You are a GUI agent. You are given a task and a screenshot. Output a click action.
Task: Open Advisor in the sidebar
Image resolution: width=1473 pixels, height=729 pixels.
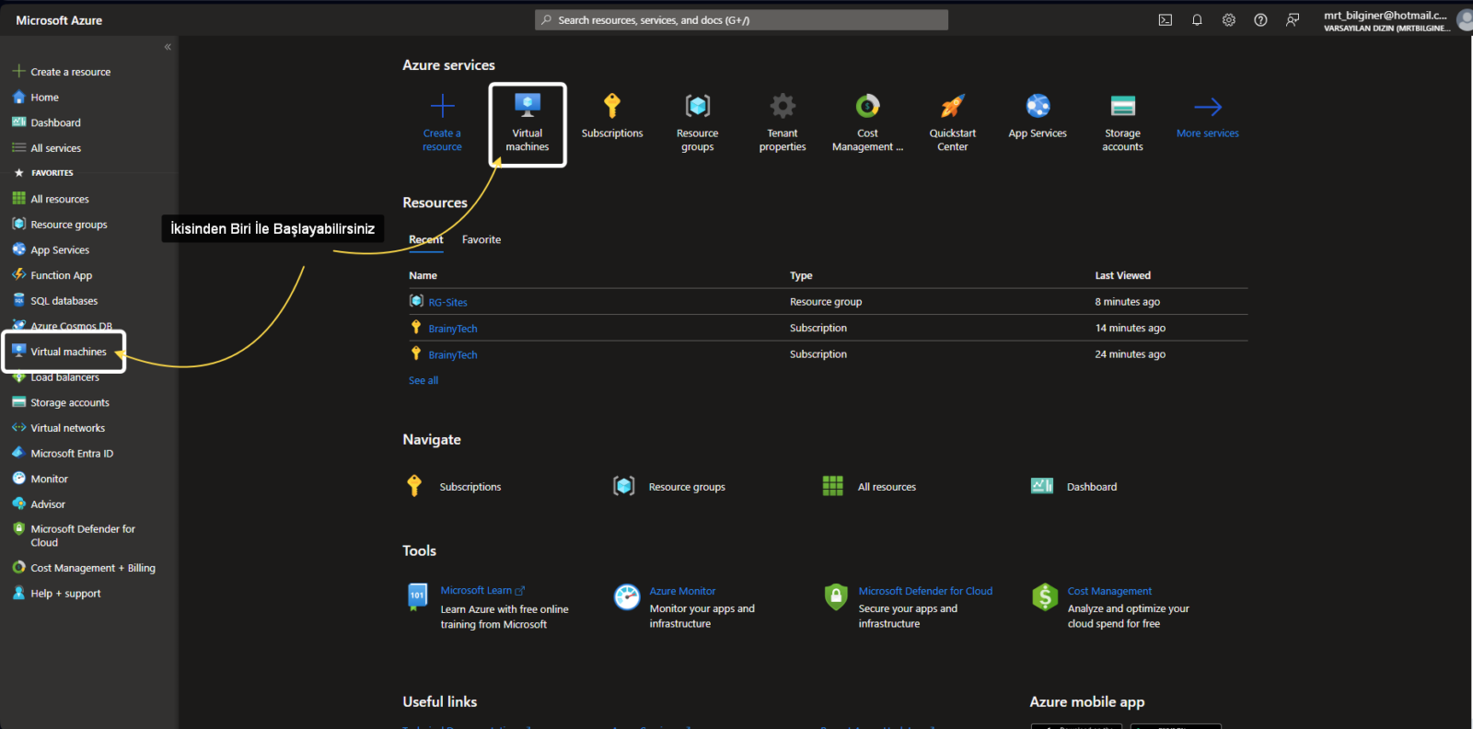(x=39, y=504)
